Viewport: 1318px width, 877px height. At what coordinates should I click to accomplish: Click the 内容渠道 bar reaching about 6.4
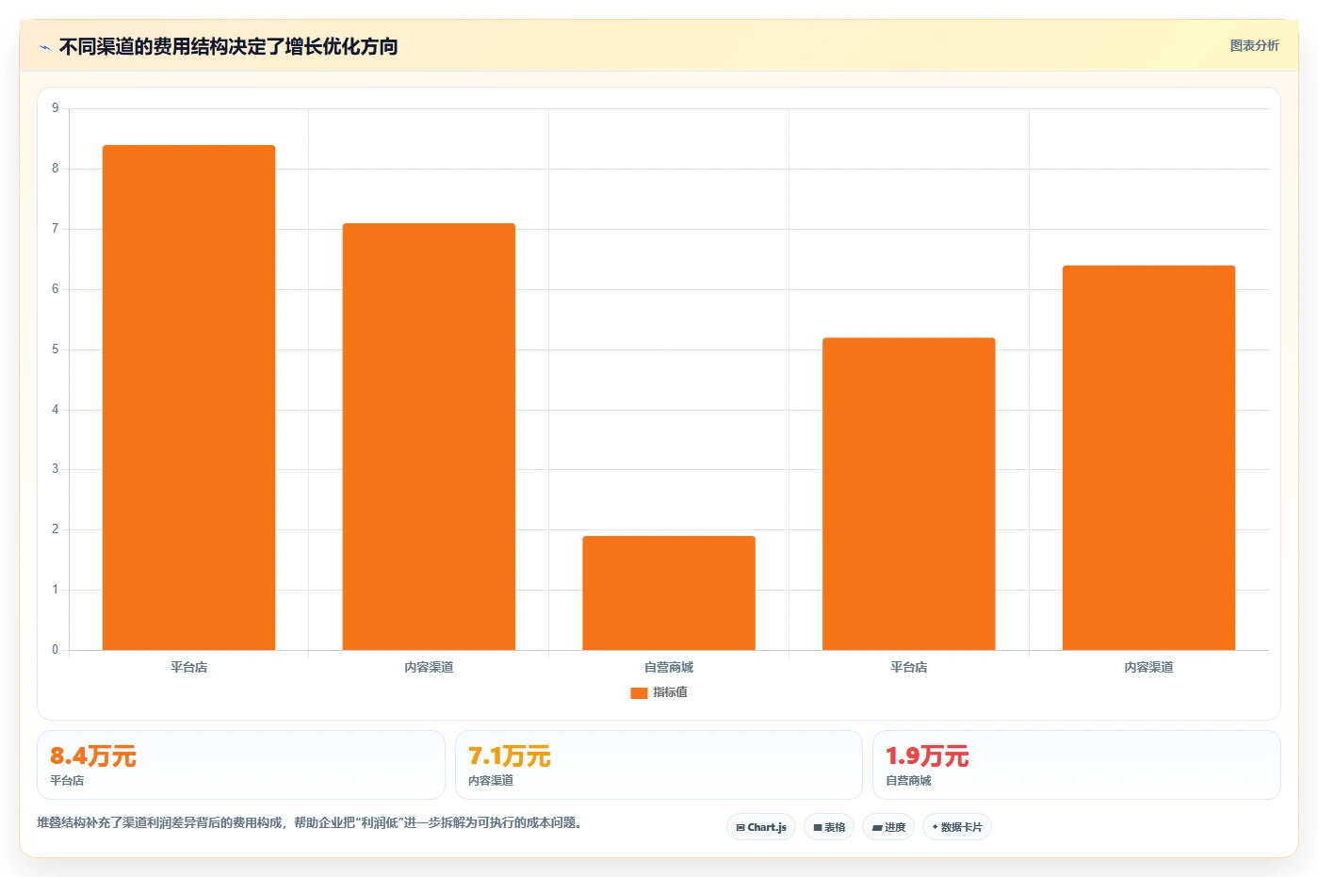pos(1148,458)
